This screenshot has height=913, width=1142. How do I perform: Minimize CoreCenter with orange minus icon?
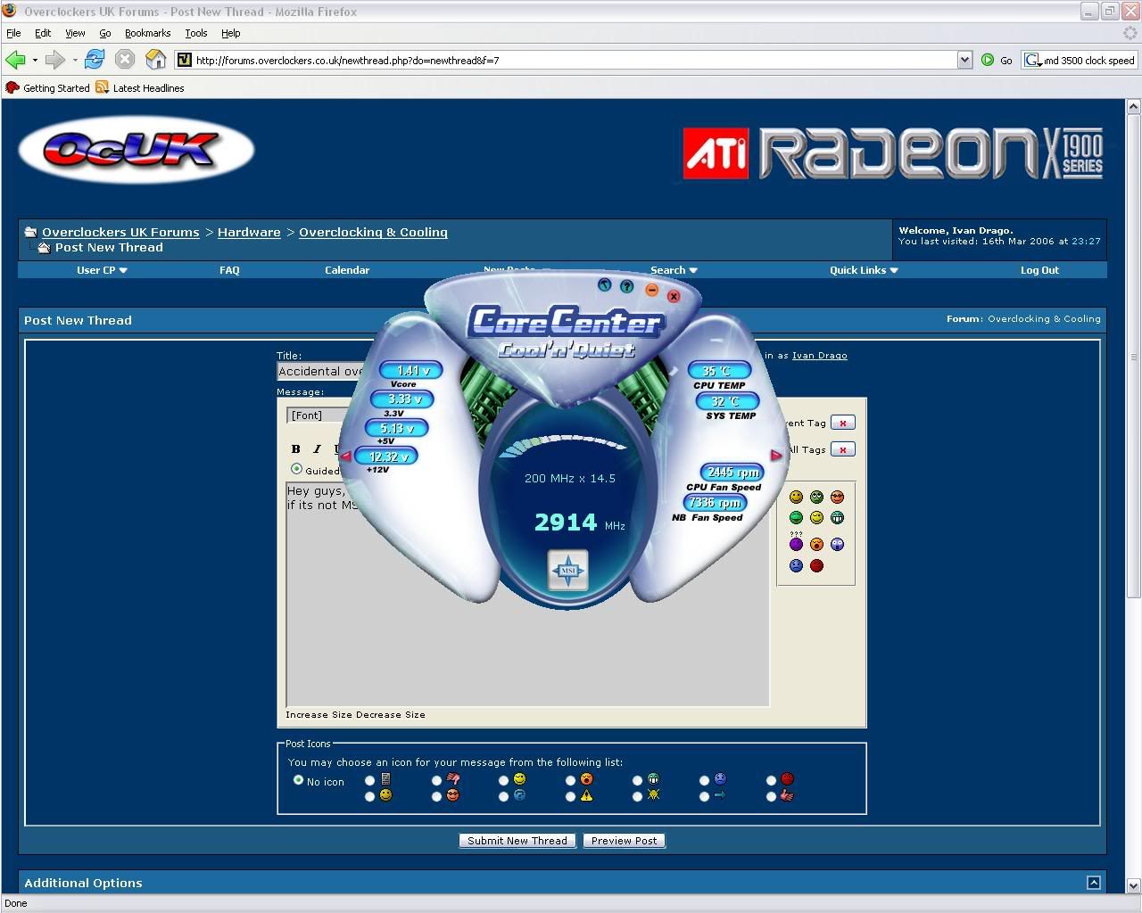(651, 290)
